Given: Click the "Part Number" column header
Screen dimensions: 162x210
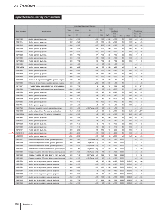Looking at the screenshot, I should 21,32.
